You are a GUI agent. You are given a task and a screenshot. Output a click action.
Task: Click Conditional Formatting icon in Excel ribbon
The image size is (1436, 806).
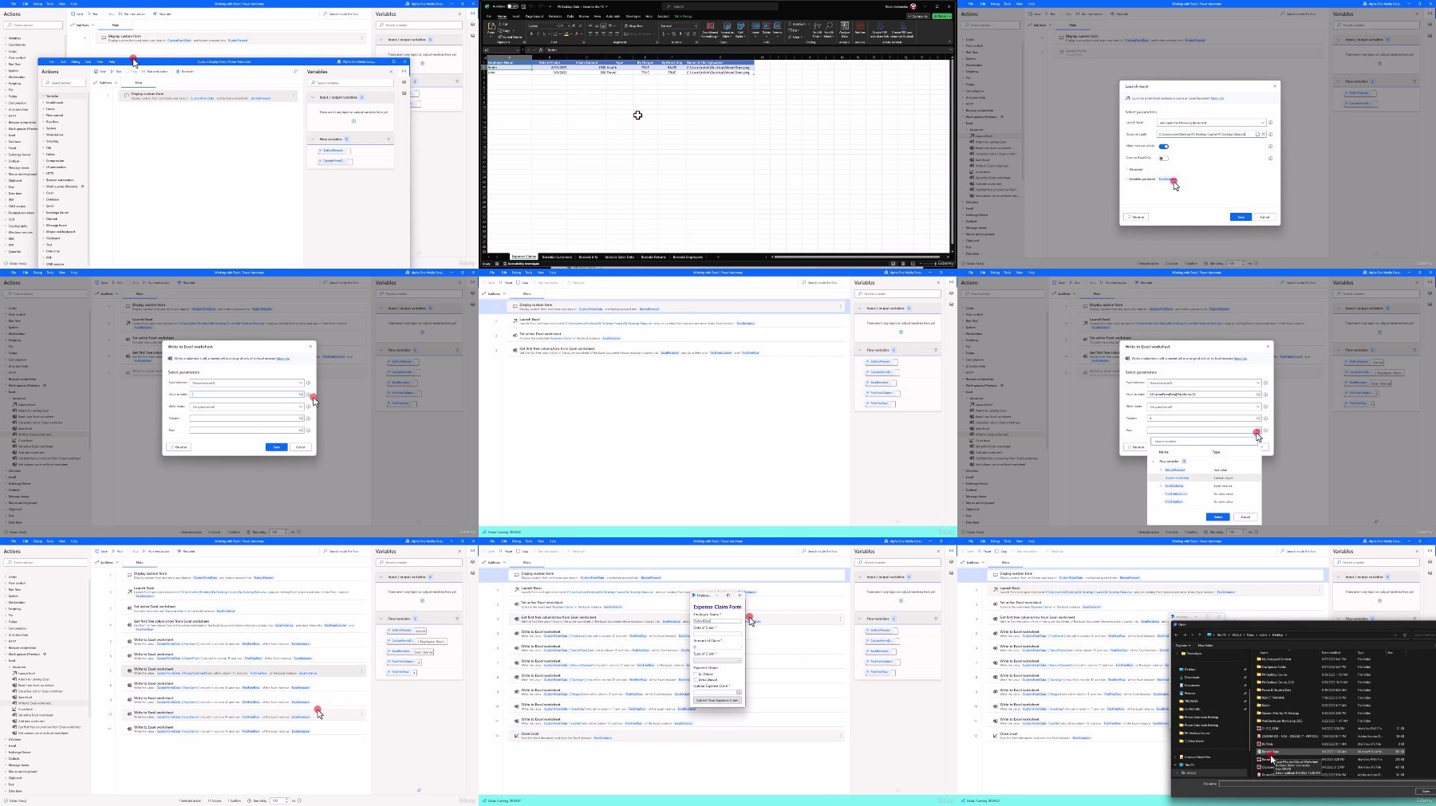coord(710,29)
